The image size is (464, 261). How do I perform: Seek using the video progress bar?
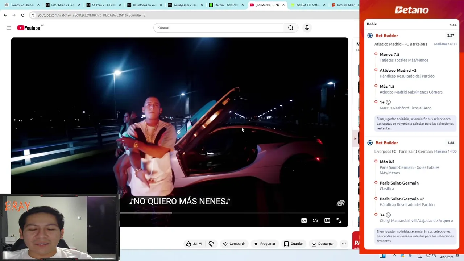(232, 213)
